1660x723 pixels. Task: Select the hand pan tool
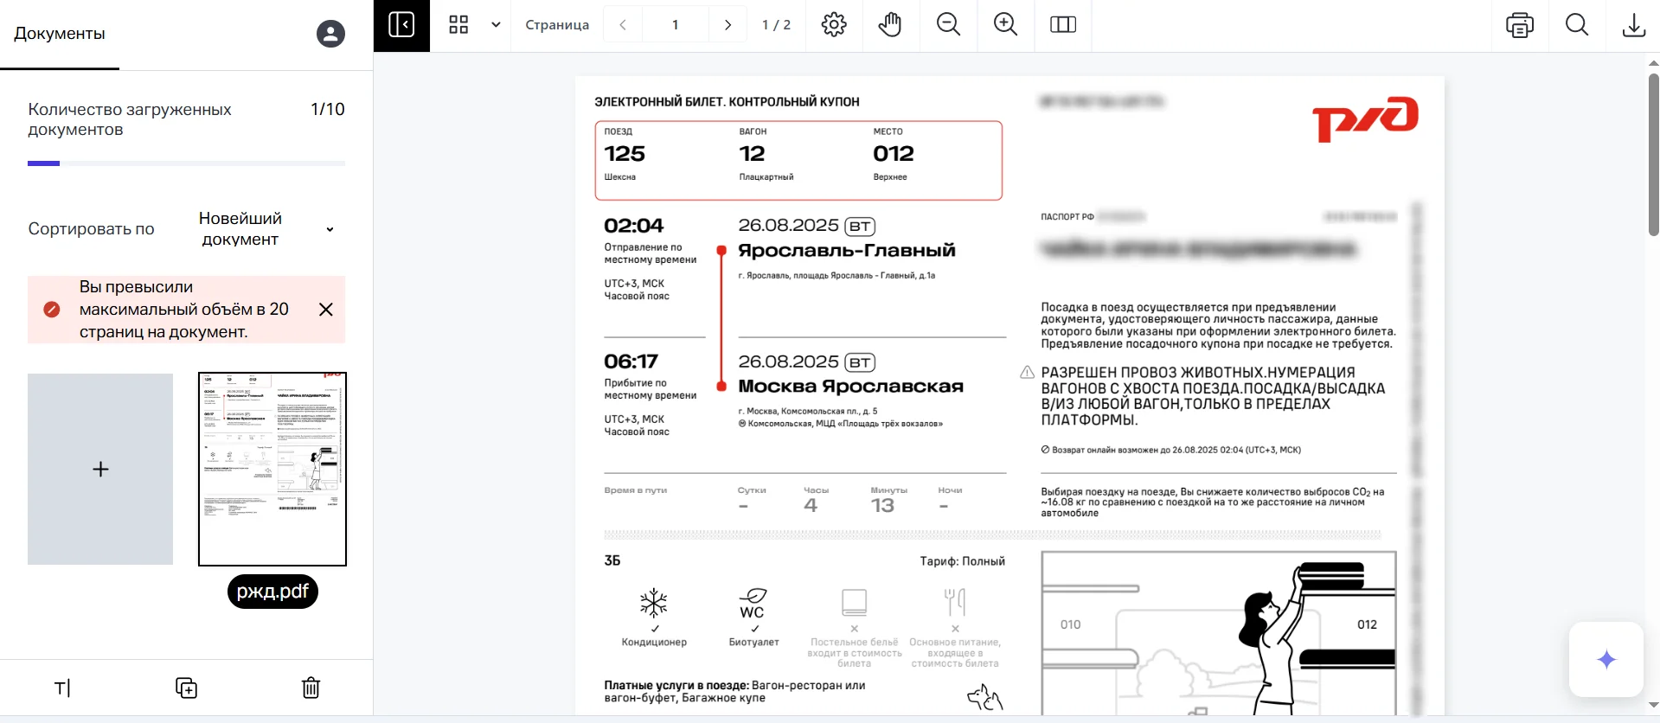[890, 25]
